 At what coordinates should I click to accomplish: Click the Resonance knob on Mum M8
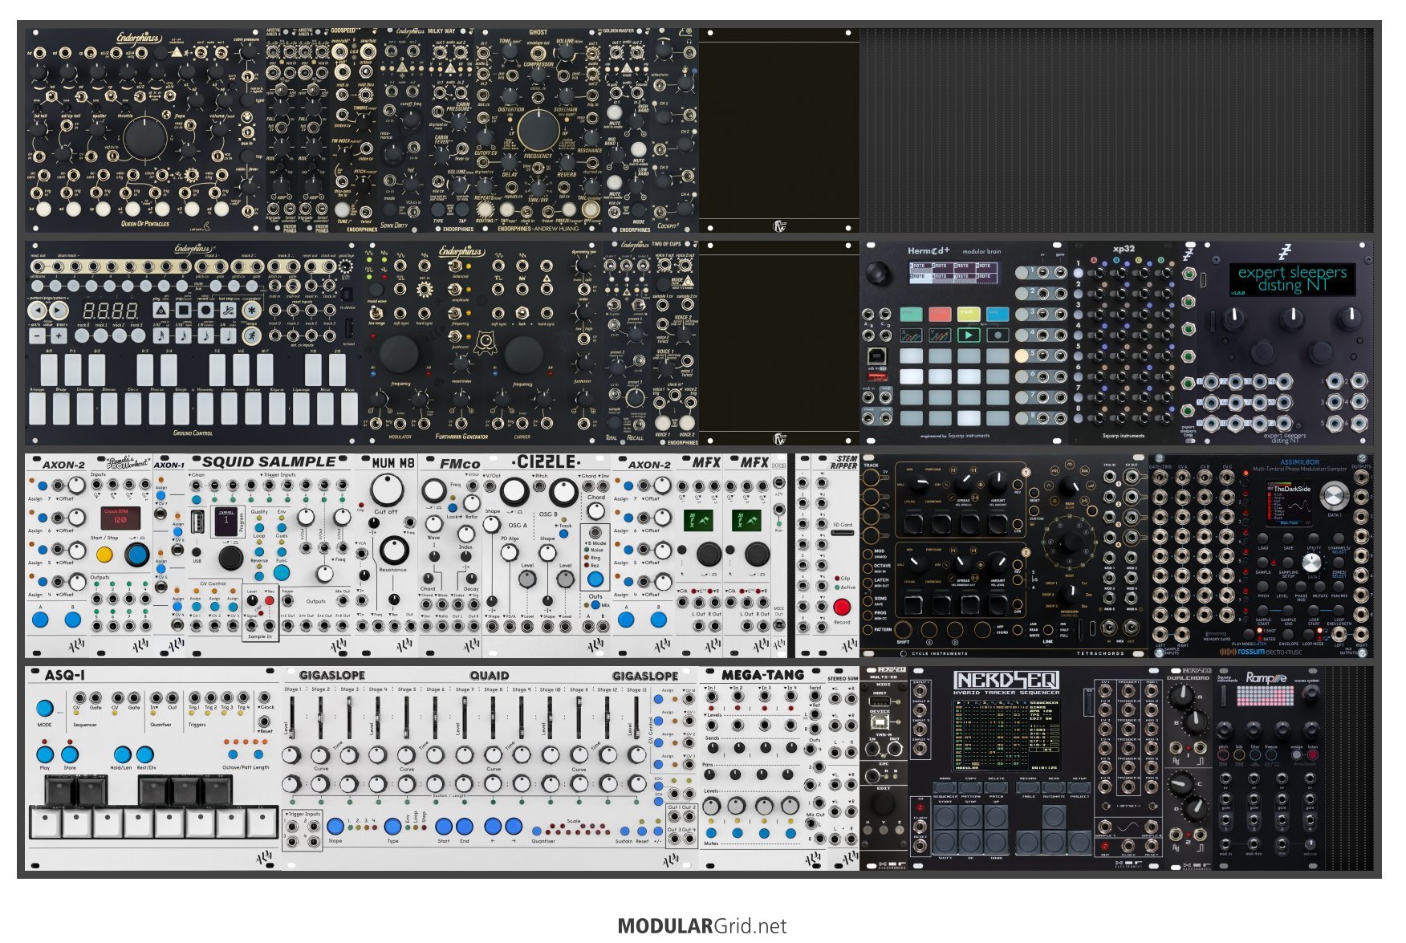point(393,551)
